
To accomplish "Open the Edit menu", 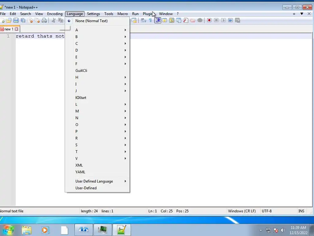I will (13, 14).
